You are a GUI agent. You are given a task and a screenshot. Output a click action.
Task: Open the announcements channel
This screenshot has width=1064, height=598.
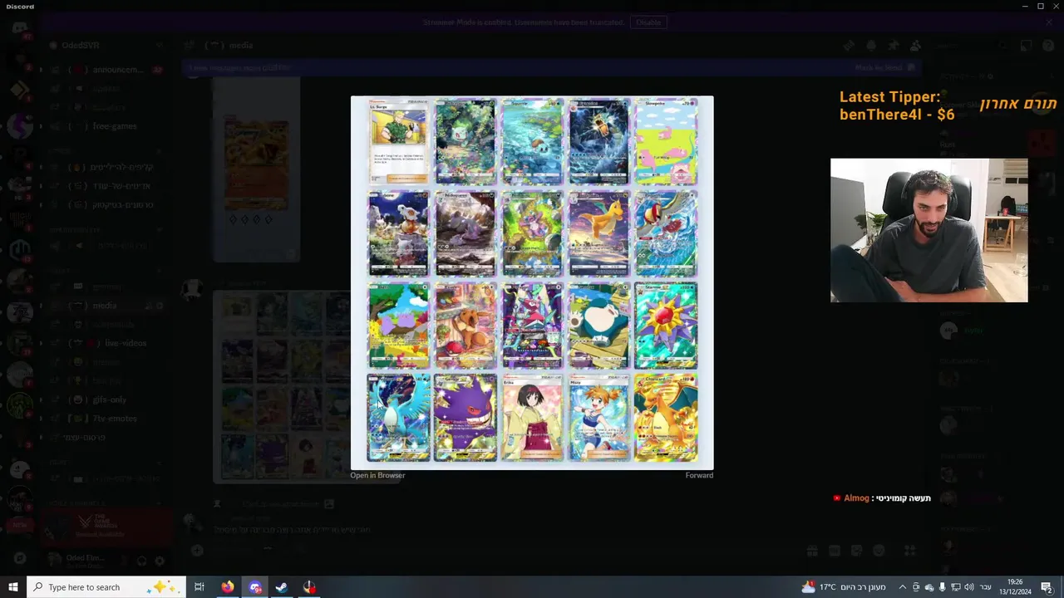pos(106,70)
